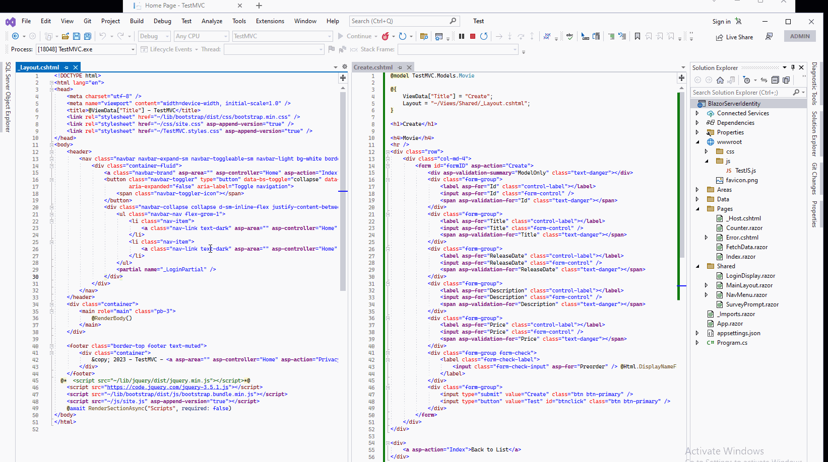Image resolution: width=828 pixels, height=462 pixels.
Task: Click split editor icon in Create.cshtml pane
Action: click(681, 78)
